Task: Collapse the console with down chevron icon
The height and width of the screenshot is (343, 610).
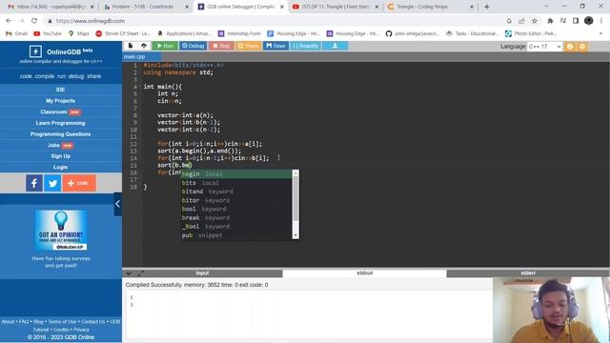Action: coord(129,273)
